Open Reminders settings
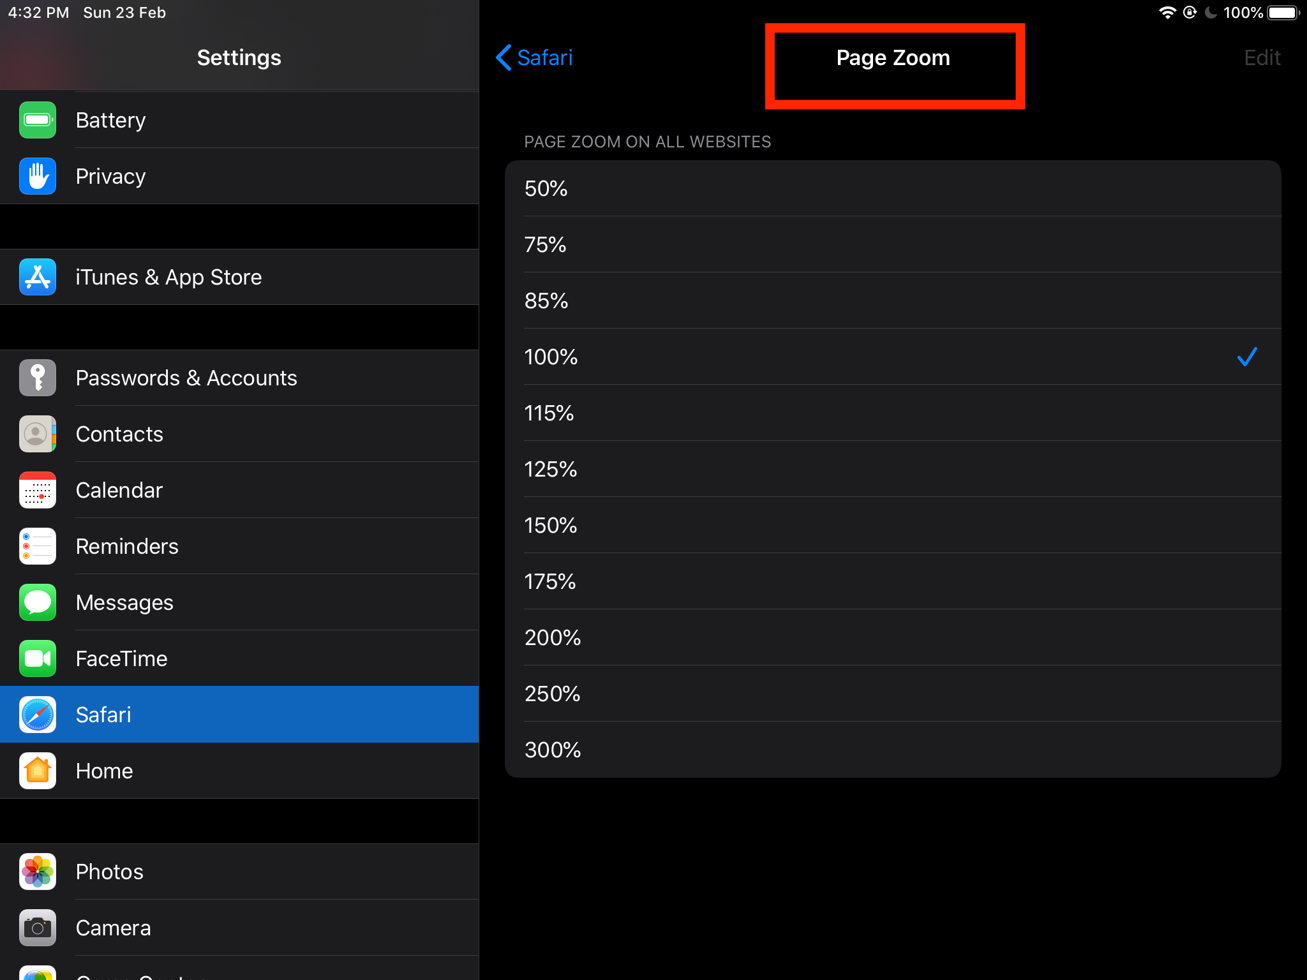Image resolution: width=1307 pixels, height=980 pixels. pos(239,546)
